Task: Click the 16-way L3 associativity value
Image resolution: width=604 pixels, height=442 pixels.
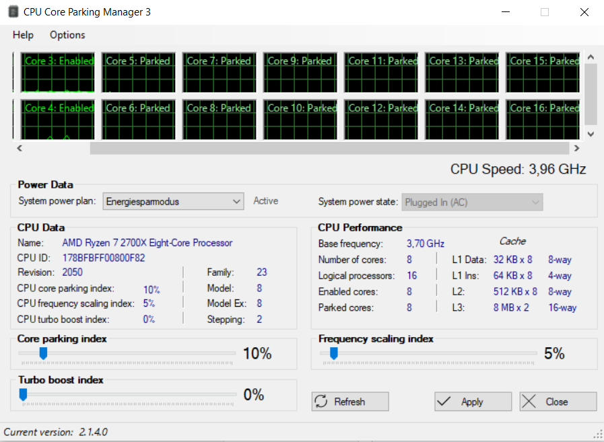Action: tap(562, 307)
